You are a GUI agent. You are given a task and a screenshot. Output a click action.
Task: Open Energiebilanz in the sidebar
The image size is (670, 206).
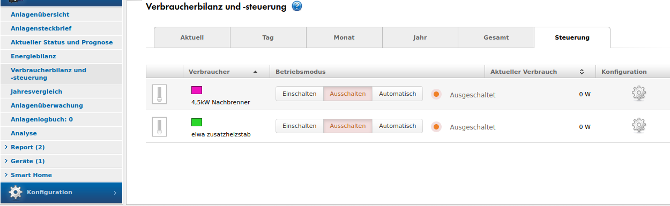tap(33, 56)
